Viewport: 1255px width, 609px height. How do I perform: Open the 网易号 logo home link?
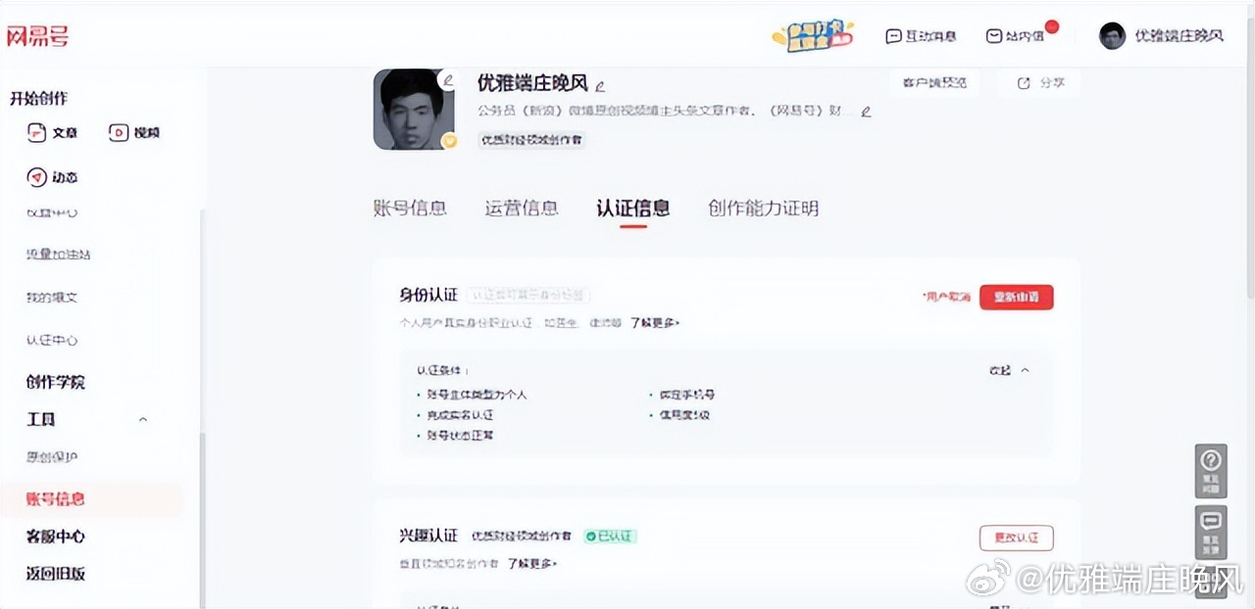pos(37,37)
